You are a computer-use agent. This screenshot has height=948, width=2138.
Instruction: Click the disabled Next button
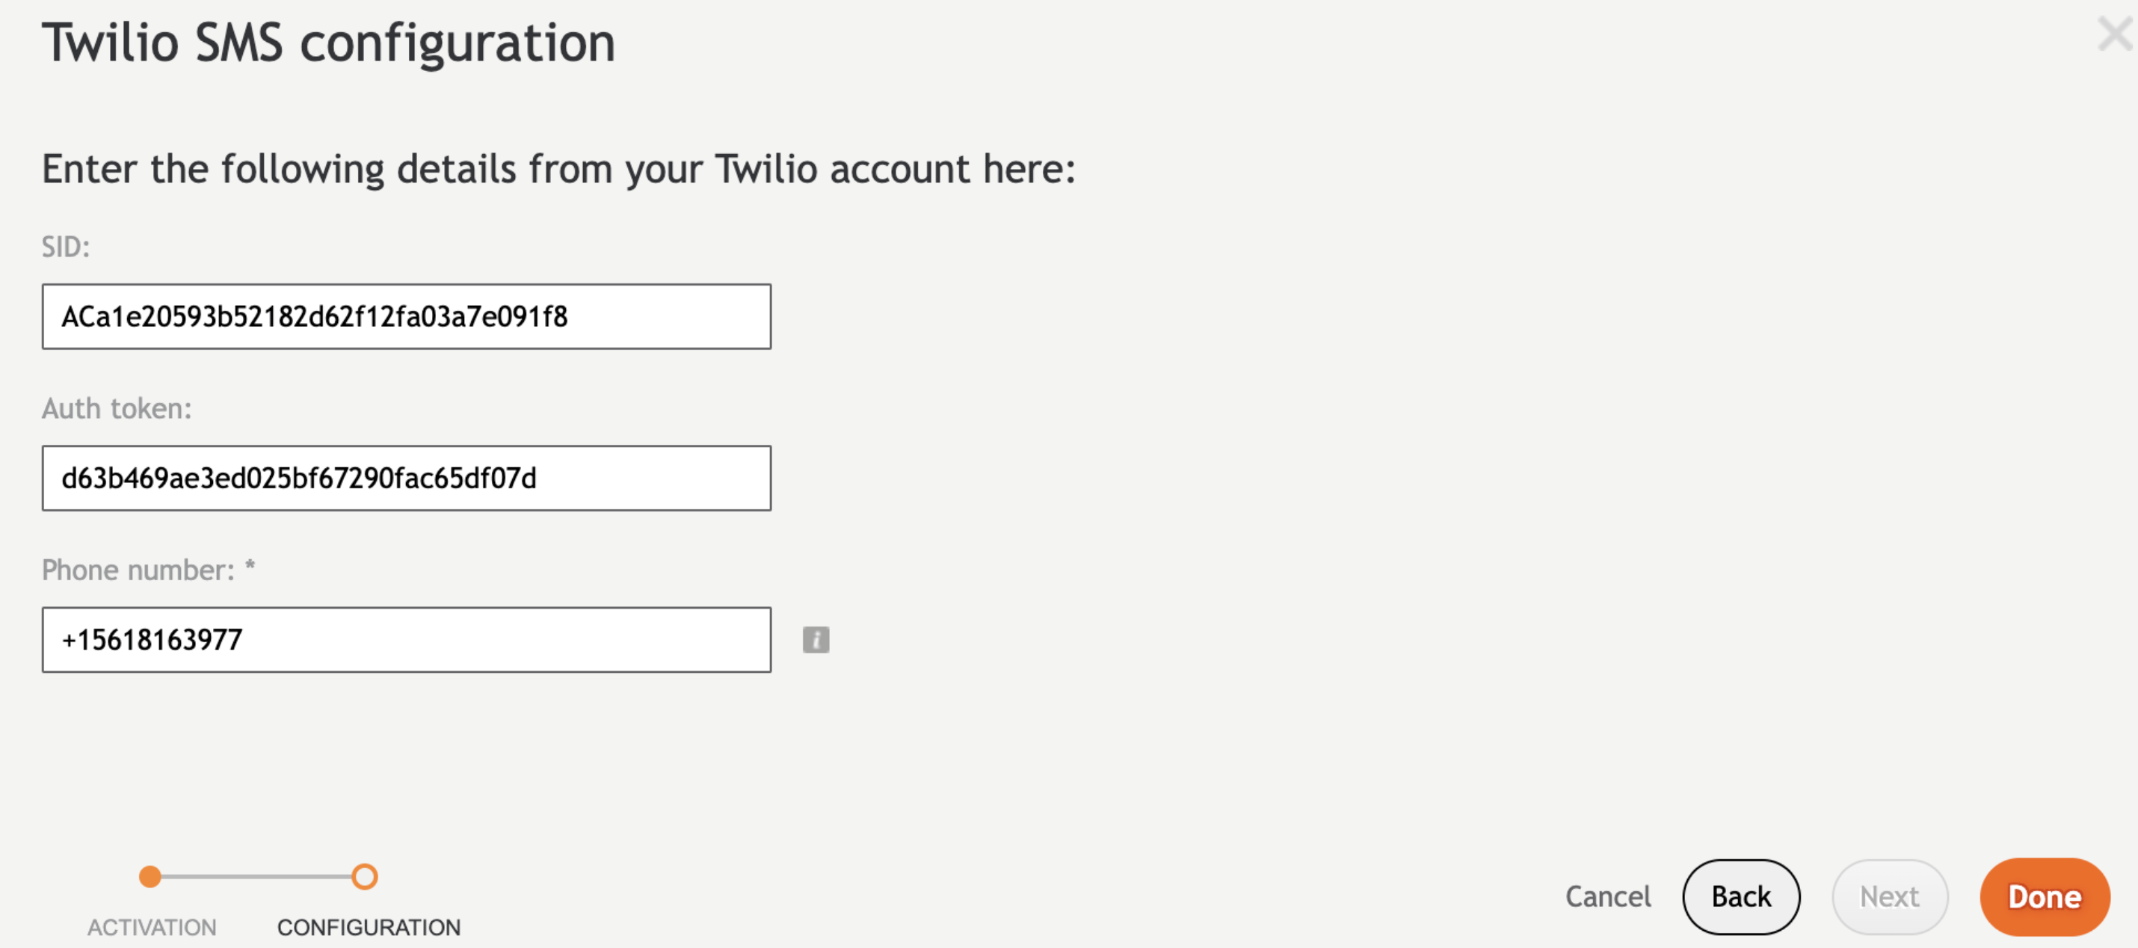[x=1890, y=896]
